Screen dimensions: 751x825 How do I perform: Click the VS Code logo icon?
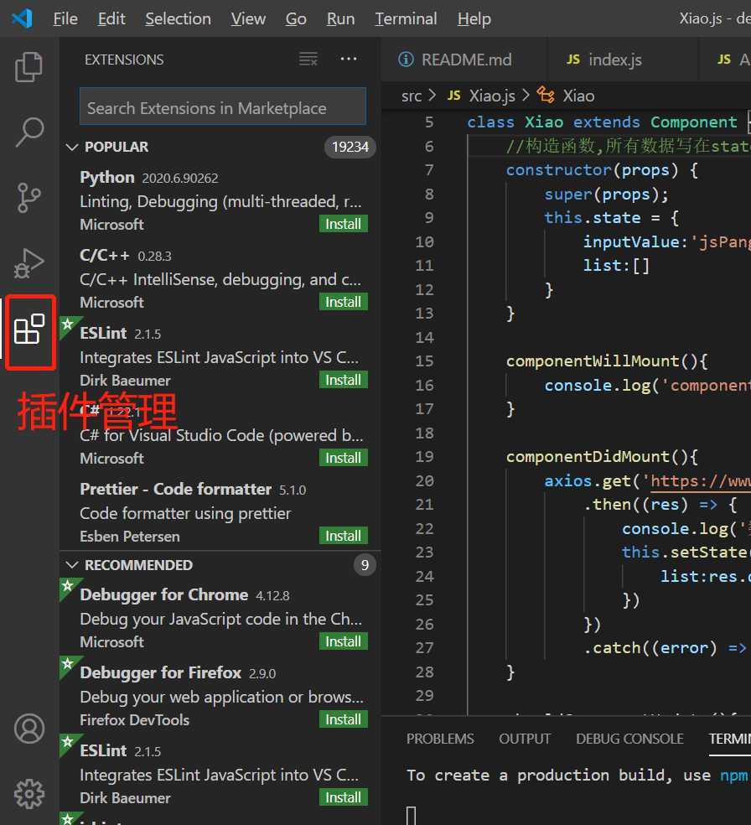22,18
